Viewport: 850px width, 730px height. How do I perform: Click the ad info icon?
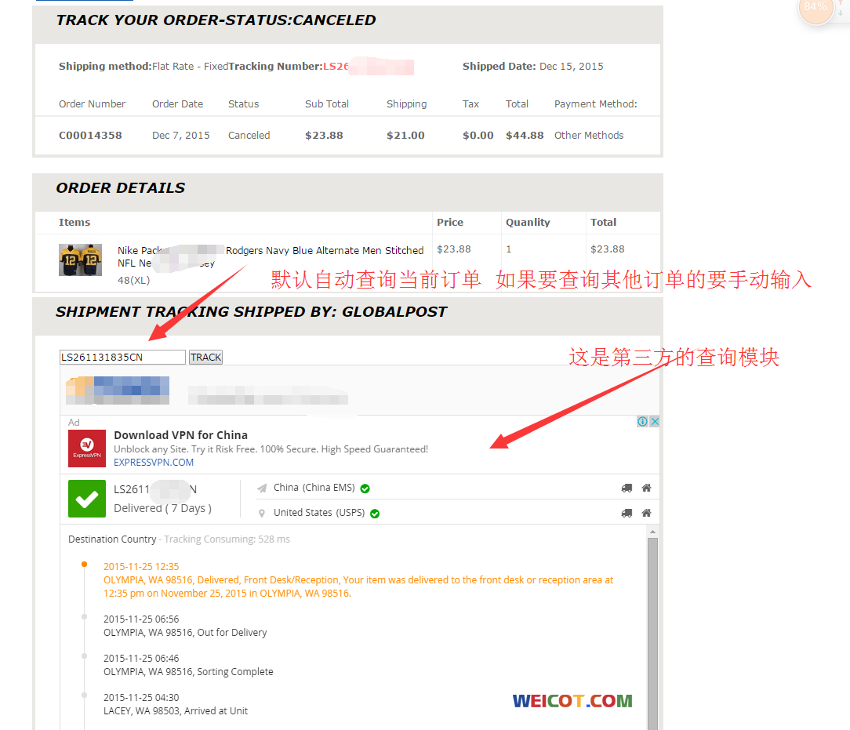click(642, 421)
